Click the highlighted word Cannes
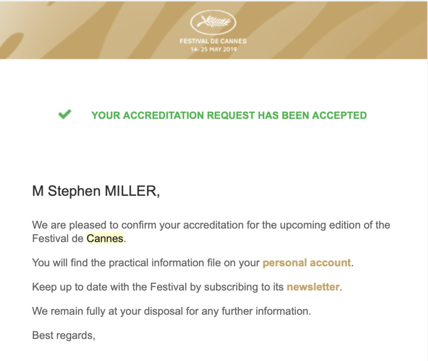Image resolution: width=428 pixels, height=361 pixels. tap(105, 239)
